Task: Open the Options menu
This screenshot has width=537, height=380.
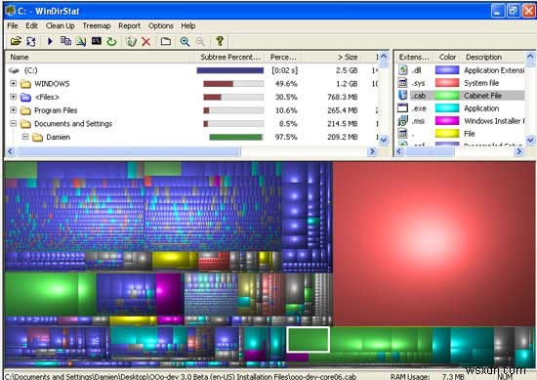Action: coord(161,25)
